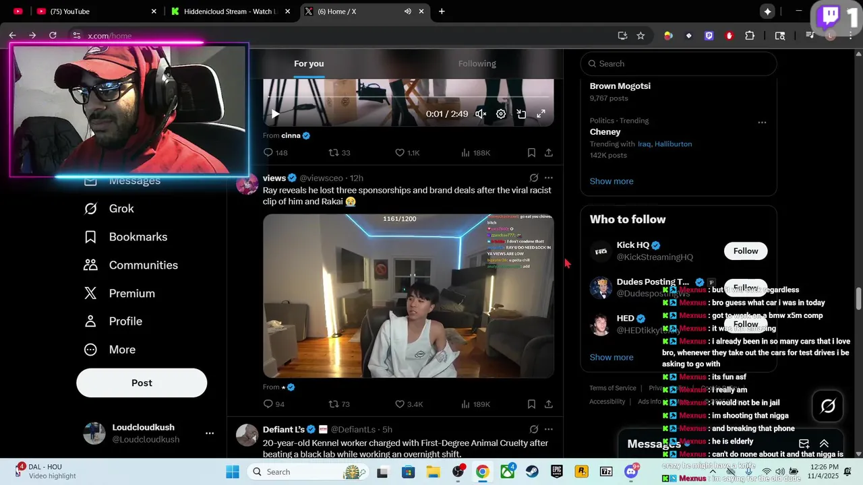Open Epic Games launcher from taskbar
The height and width of the screenshot is (485, 863).
coord(557,472)
